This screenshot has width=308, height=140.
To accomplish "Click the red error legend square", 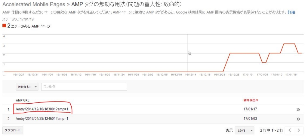I will (4, 26).
